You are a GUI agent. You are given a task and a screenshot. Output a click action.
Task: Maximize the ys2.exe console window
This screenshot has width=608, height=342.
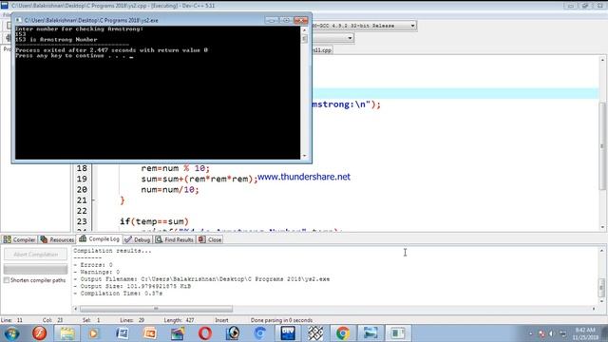click(286, 20)
